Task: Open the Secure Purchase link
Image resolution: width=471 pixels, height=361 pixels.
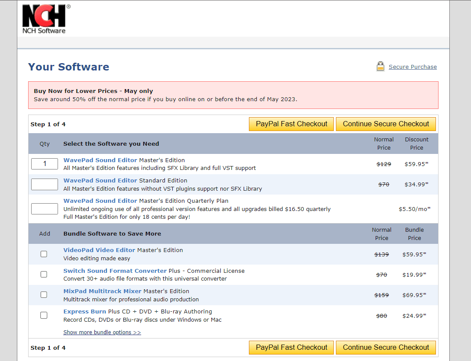Action: click(413, 67)
